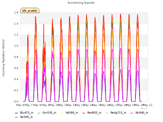
Task: Click the 0.8 y-axis tick label
Action: tap(16, 57)
